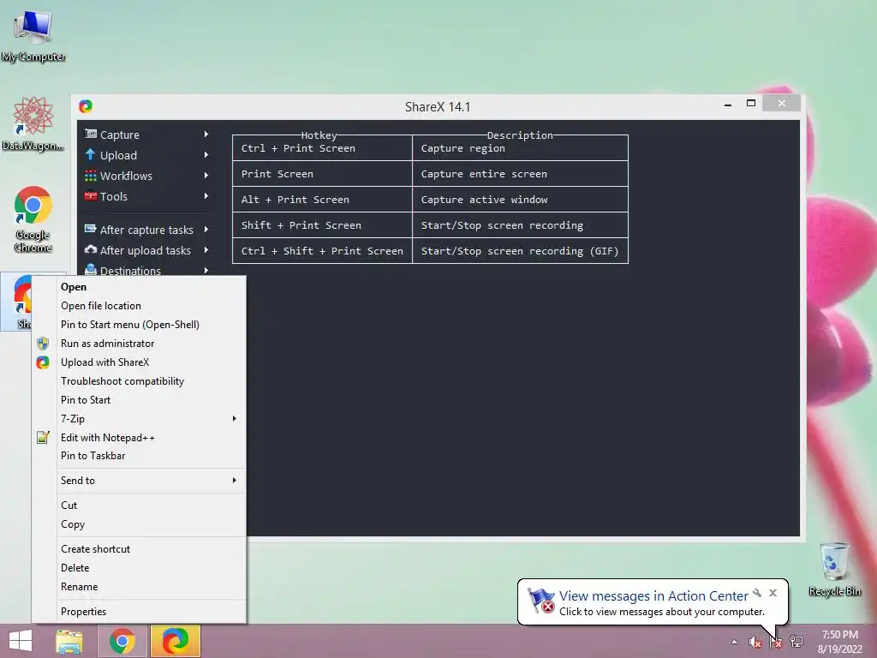Image resolution: width=877 pixels, height=658 pixels.
Task: Click the muted volume tray icon
Action: pyautogui.click(x=755, y=643)
